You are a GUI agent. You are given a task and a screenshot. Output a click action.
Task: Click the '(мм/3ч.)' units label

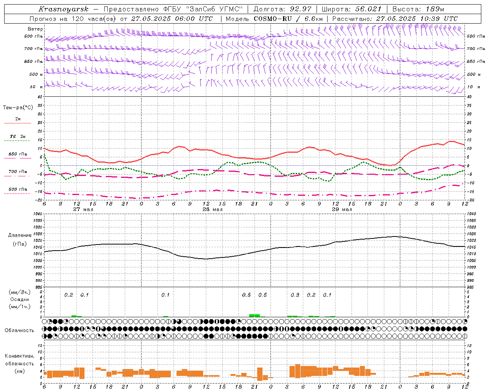tap(19, 292)
